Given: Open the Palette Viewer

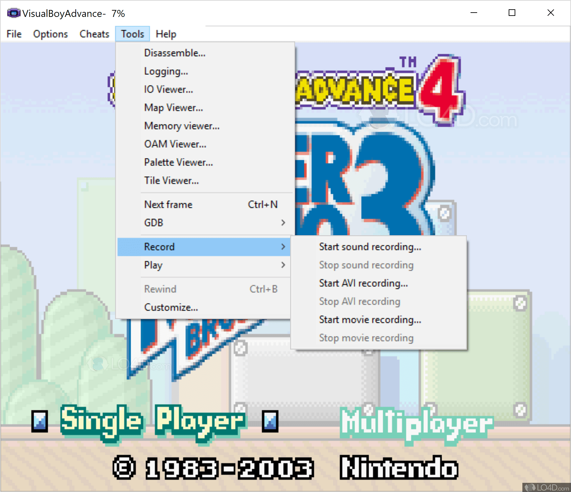Looking at the screenshot, I should 178,162.
